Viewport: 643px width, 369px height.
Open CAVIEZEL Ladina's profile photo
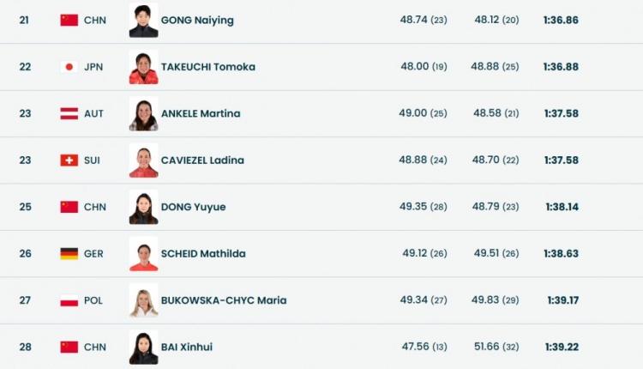tap(143, 160)
